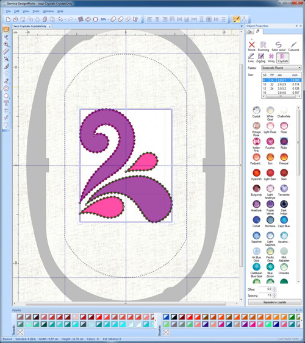Viewport: 305px width, 343px height.
Task: Select the SS 10 size row
Action: pyautogui.click(x=281, y=84)
